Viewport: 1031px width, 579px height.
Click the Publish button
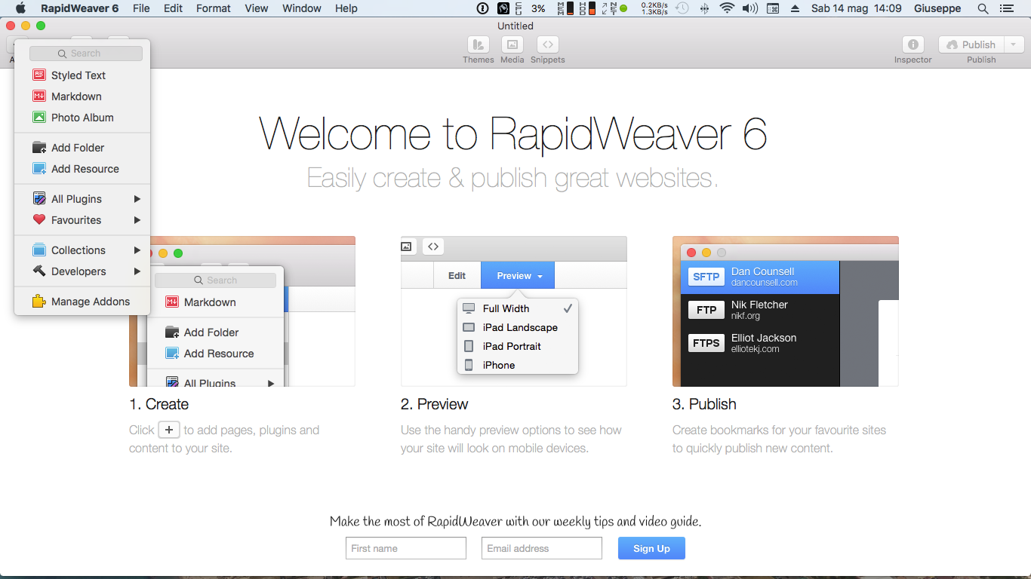971,44
